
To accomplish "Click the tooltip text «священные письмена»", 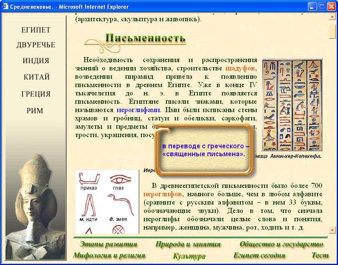I will 204,154.
